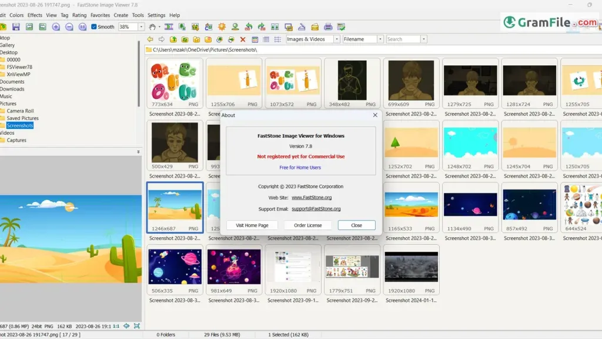Click the yellow Back arrow in browser toolbar
Viewport: 602px width, 339px height.
click(x=150, y=39)
